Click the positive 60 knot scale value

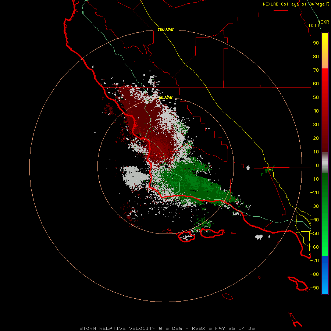coord(316,84)
